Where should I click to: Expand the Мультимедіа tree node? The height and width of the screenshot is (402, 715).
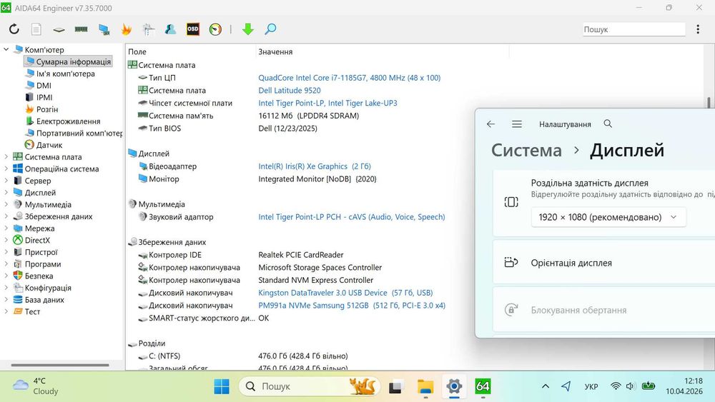tap(6, 204)
